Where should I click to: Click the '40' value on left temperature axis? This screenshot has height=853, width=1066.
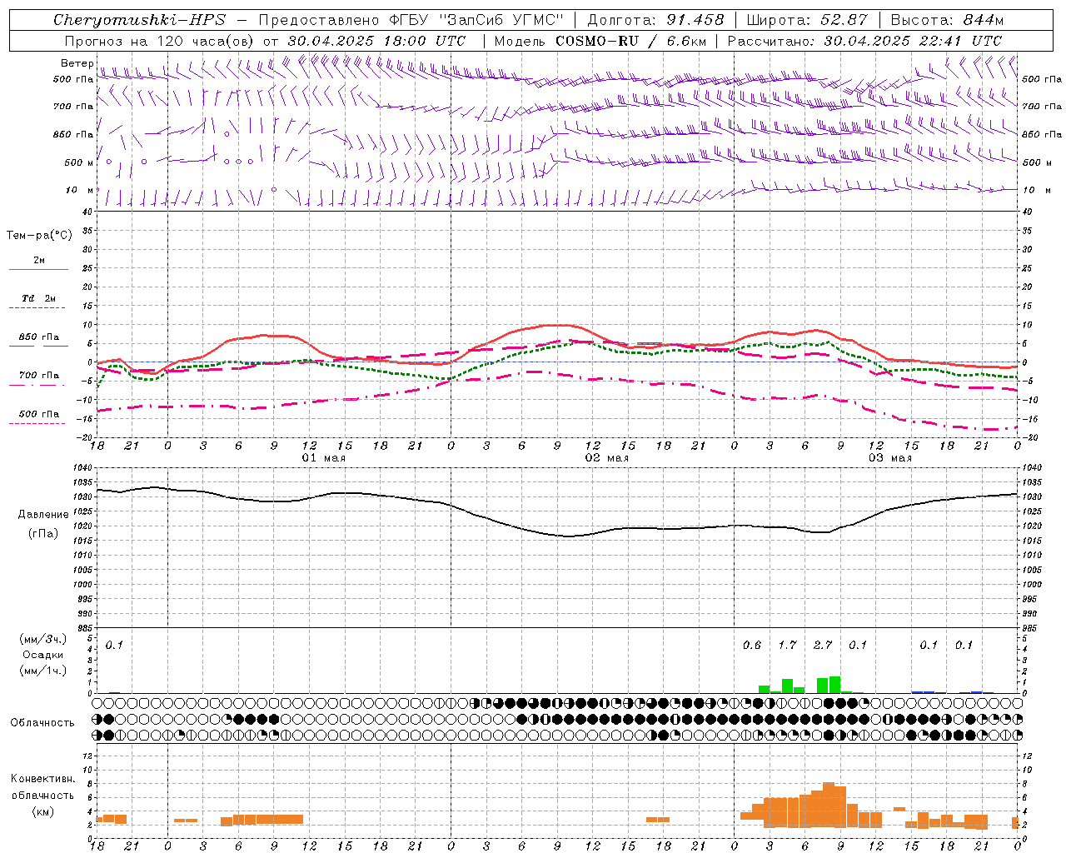87,212
